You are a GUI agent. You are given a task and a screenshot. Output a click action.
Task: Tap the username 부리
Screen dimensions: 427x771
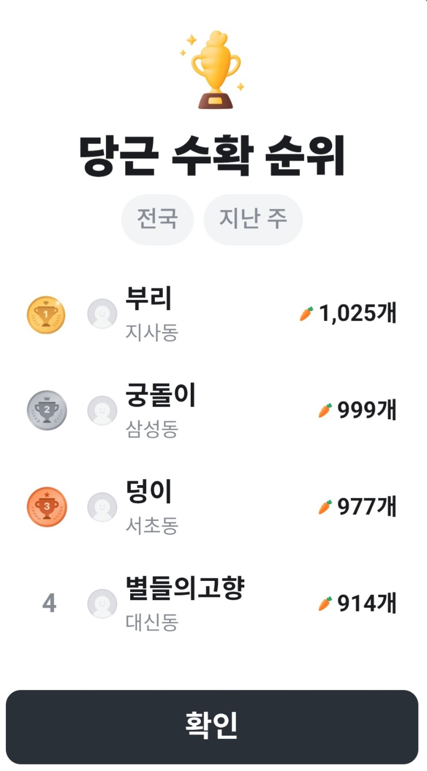148,299
